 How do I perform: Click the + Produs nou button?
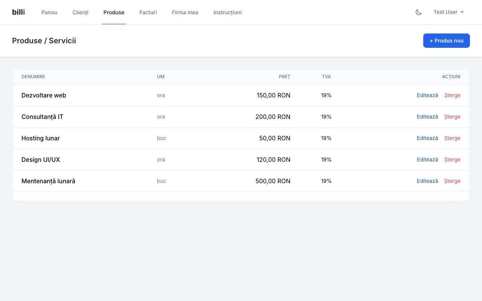click(x=446, y=41)
